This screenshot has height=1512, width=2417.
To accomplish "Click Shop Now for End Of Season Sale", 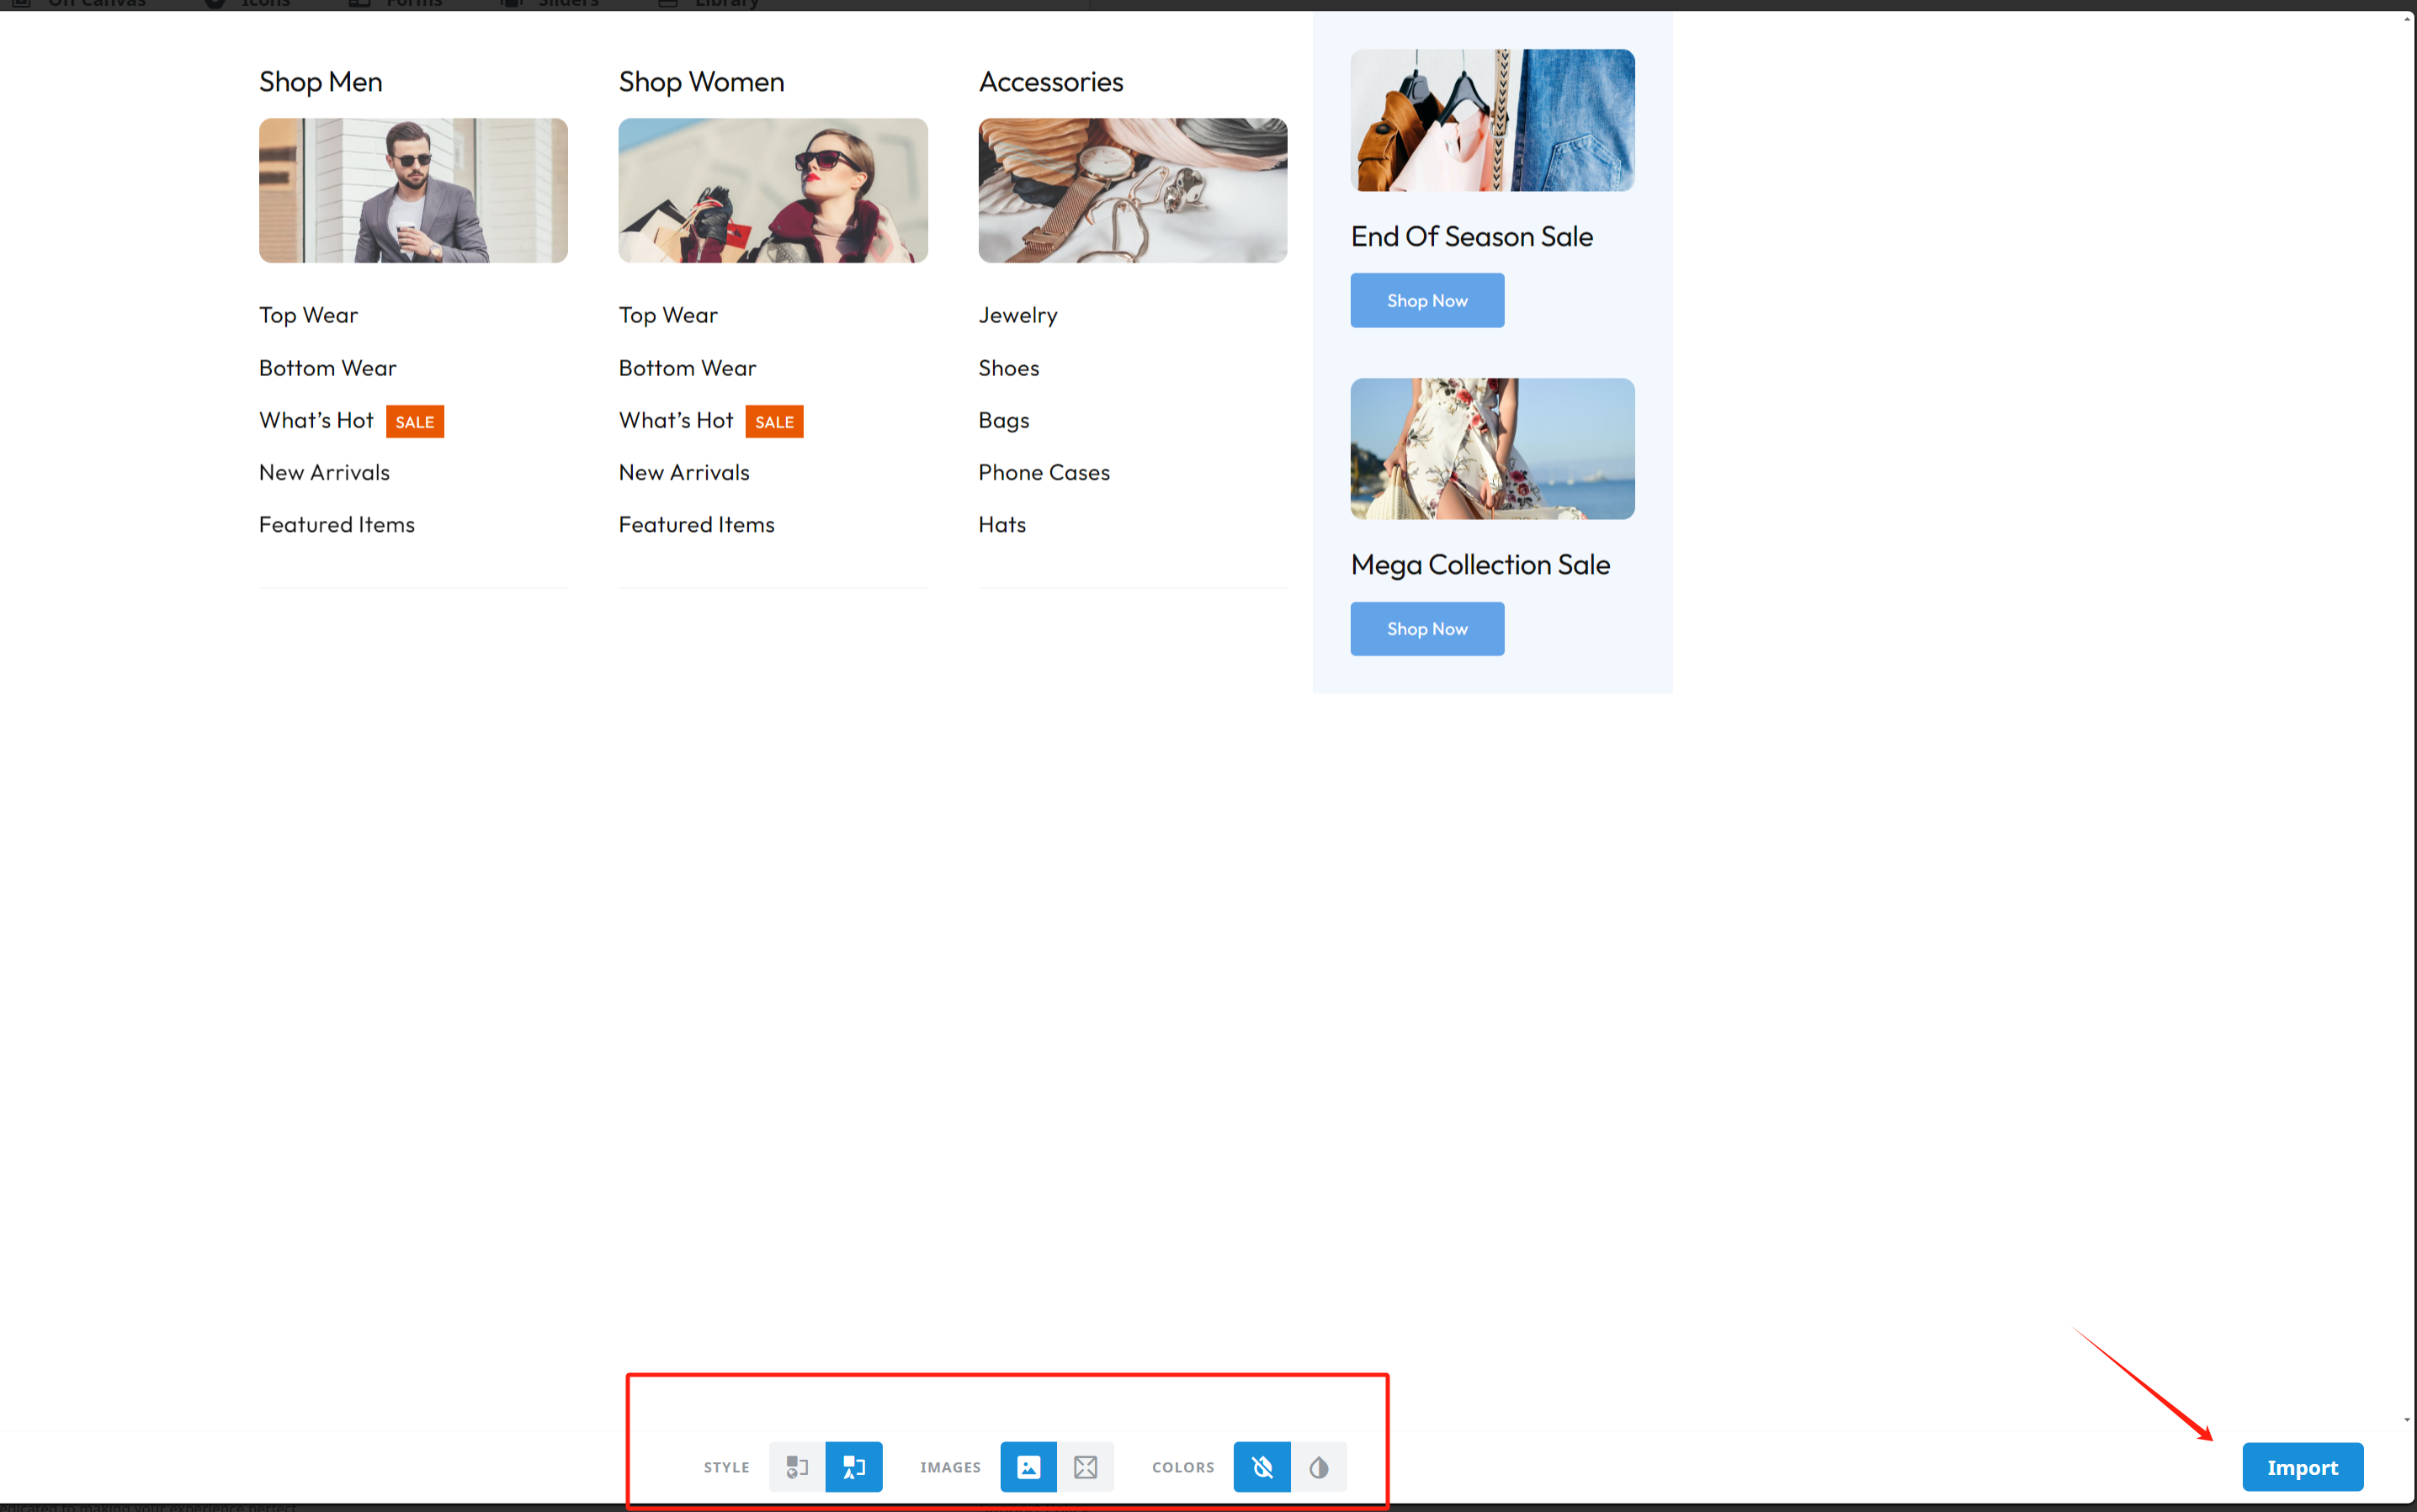I will point(1426,300).
